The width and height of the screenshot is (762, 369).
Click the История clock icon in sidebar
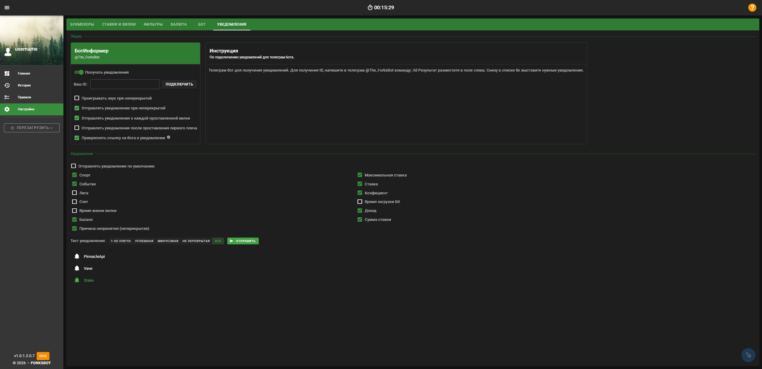7,85
